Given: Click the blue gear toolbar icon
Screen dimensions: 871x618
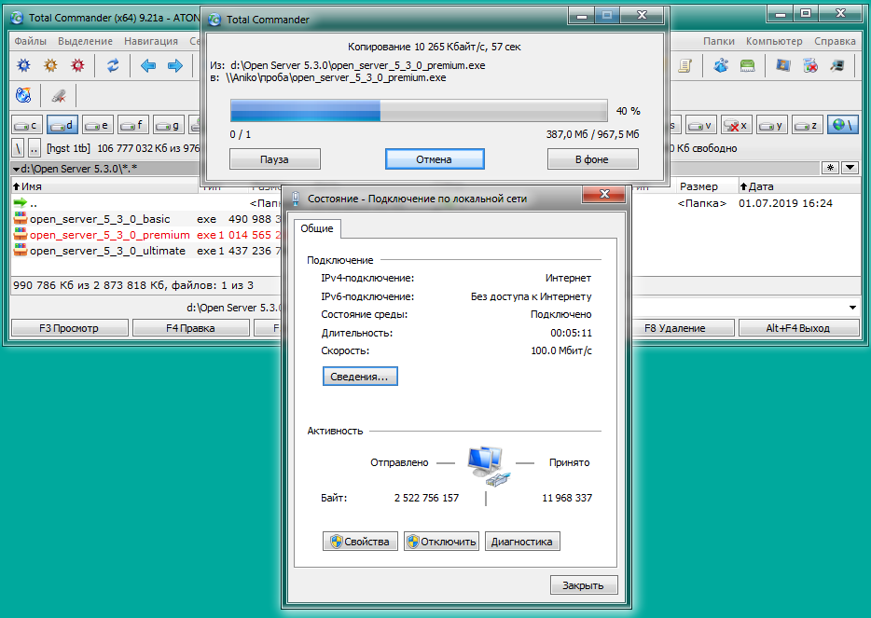Looking at the screenshot, I should pos(23,65).
